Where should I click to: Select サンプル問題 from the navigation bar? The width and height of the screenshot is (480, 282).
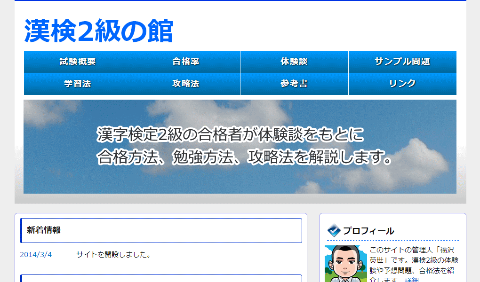click(x=402, y=61)
